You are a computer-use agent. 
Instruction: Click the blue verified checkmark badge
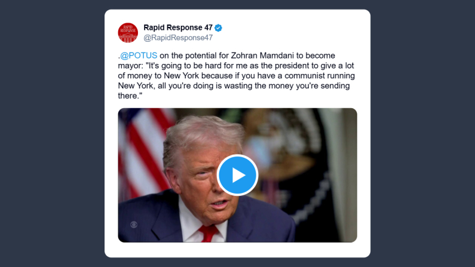tap(218, 28)
